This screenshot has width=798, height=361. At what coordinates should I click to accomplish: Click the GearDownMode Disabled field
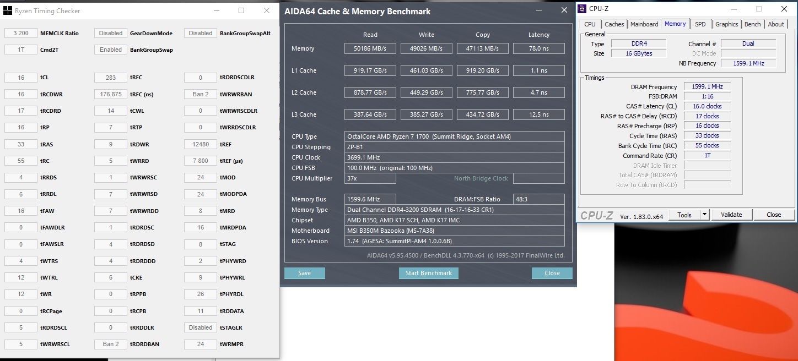111,33
